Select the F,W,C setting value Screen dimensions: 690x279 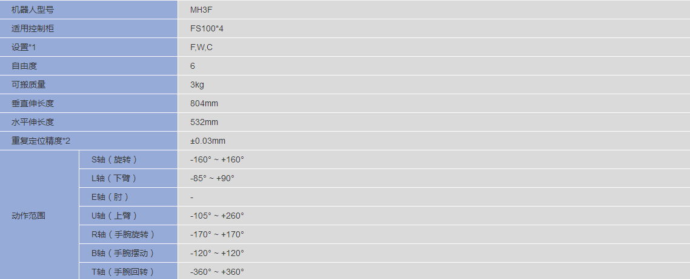(x=201, y=47)
